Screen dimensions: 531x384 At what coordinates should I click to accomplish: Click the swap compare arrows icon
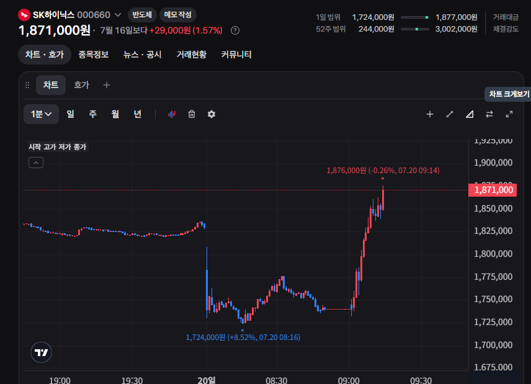click(489, 114)
